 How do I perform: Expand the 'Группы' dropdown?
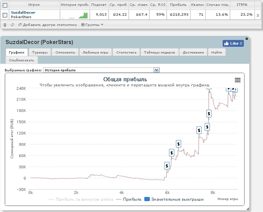point(92,25)
